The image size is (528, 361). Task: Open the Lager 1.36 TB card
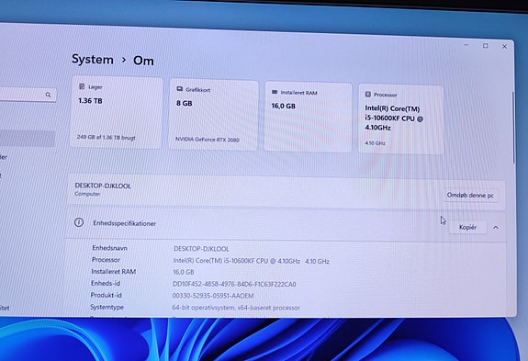pos(117,112)
